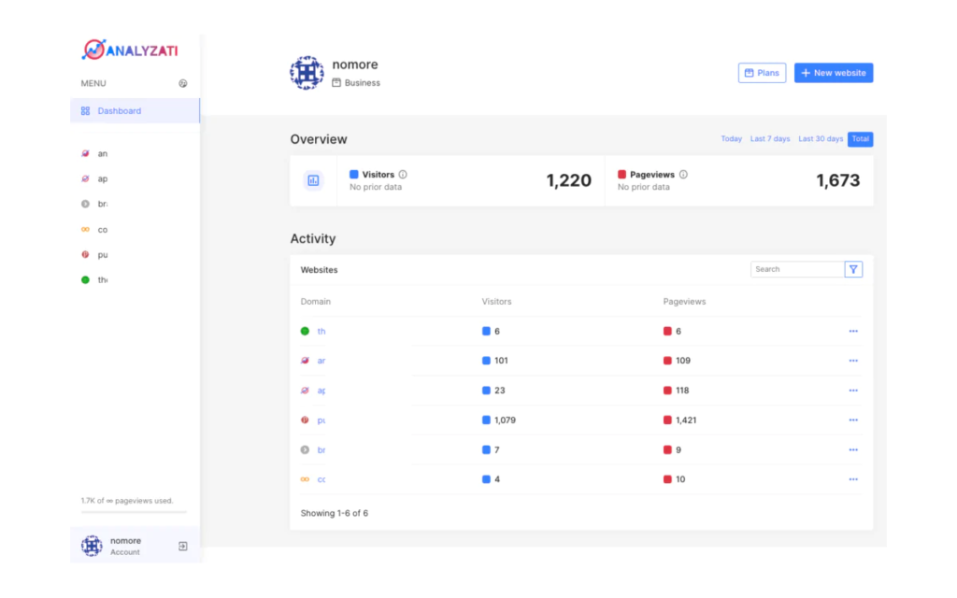Click calendar icon inside Plans button
Viewport: 957px width, 598px height.
[x=749, y=73]
